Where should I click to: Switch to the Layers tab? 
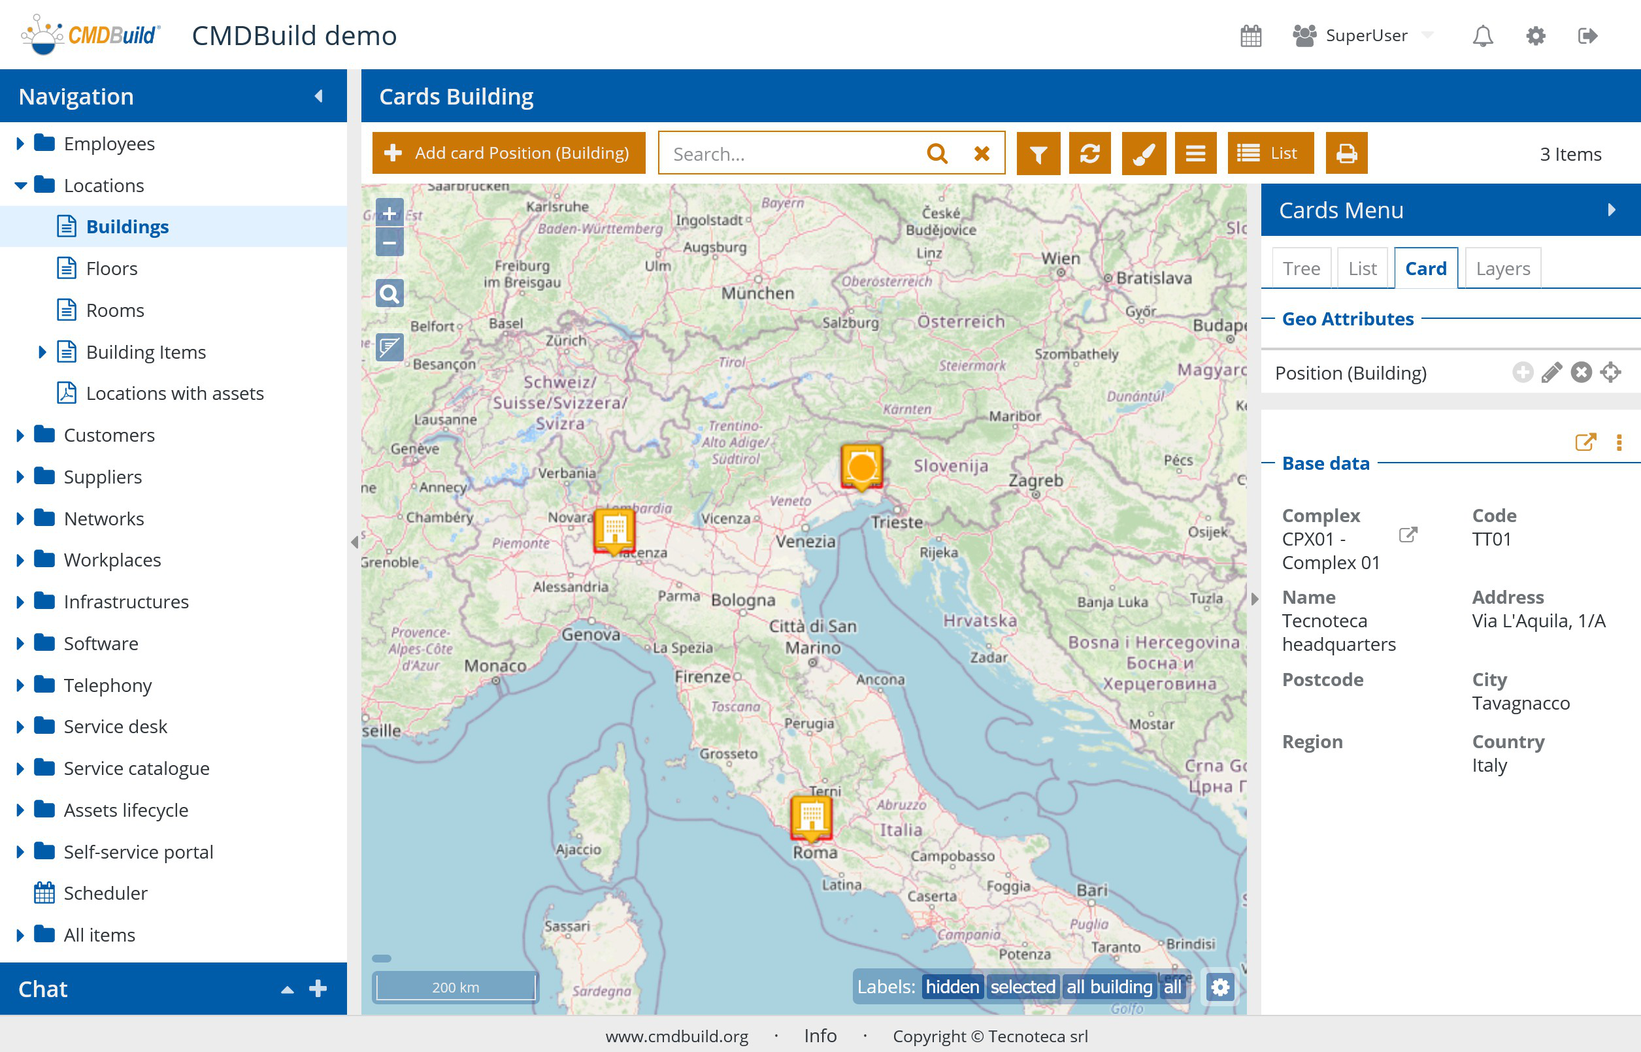tap(1502, 269)
